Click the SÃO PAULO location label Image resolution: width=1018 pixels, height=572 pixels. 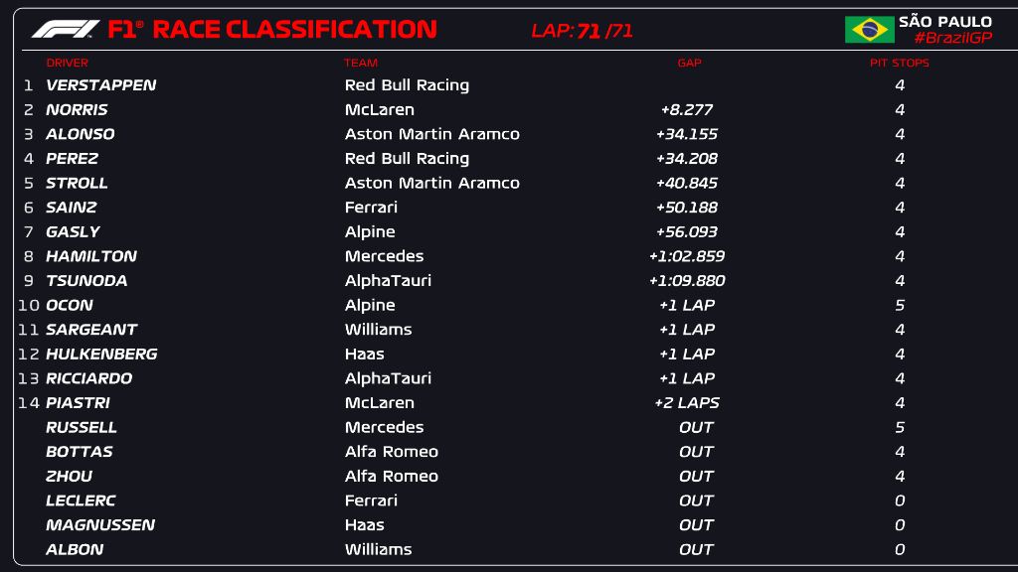tap(944, 21)
